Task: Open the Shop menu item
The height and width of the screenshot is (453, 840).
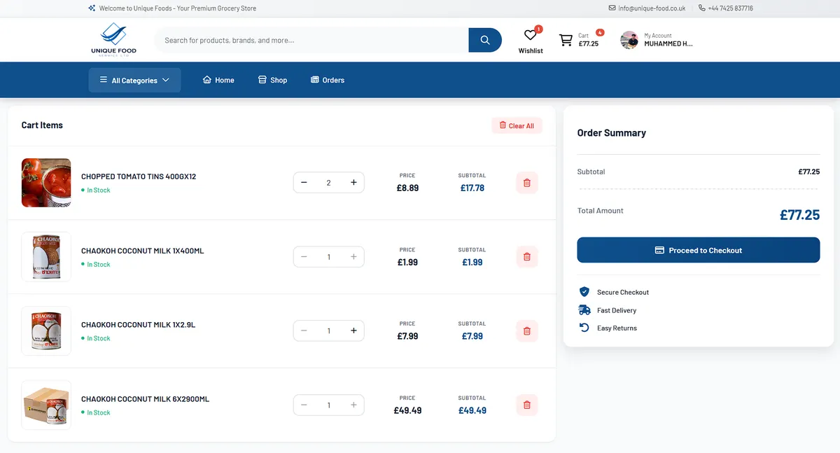Action: (x=272, y=80)
